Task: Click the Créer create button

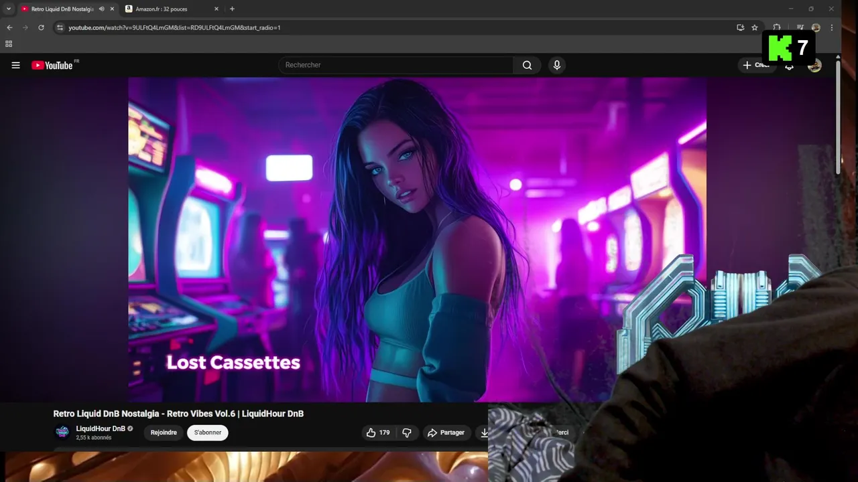Action: pos(755,65)
